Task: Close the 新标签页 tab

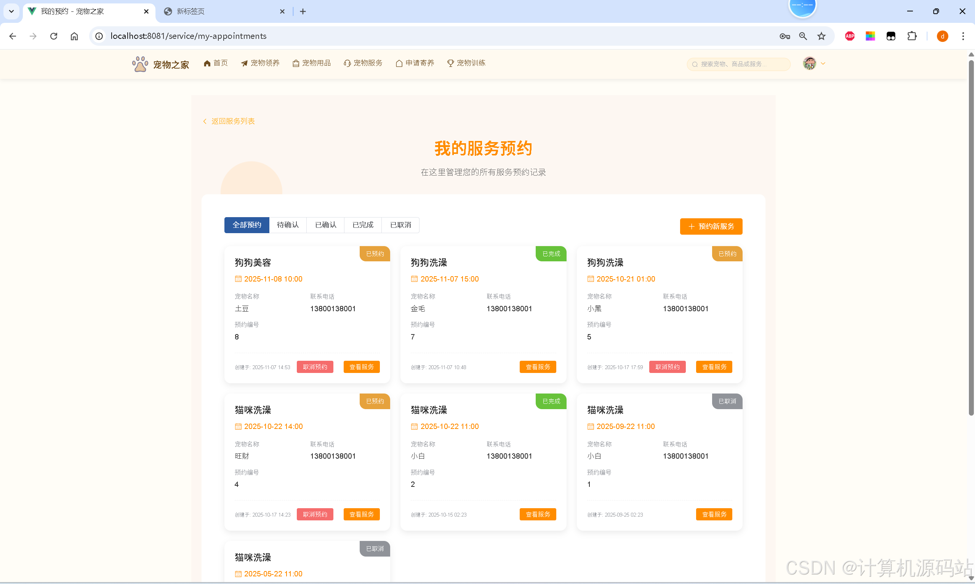Action: pos(282,11)
